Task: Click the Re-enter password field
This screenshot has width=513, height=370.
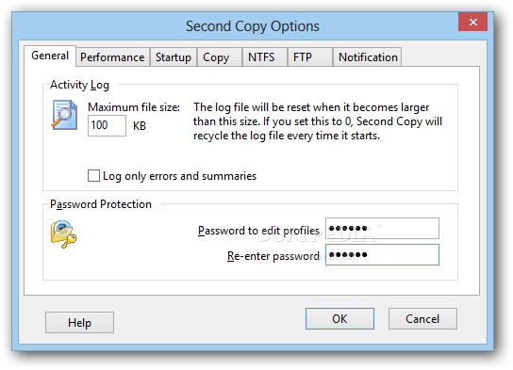Action: pos(382,255)
